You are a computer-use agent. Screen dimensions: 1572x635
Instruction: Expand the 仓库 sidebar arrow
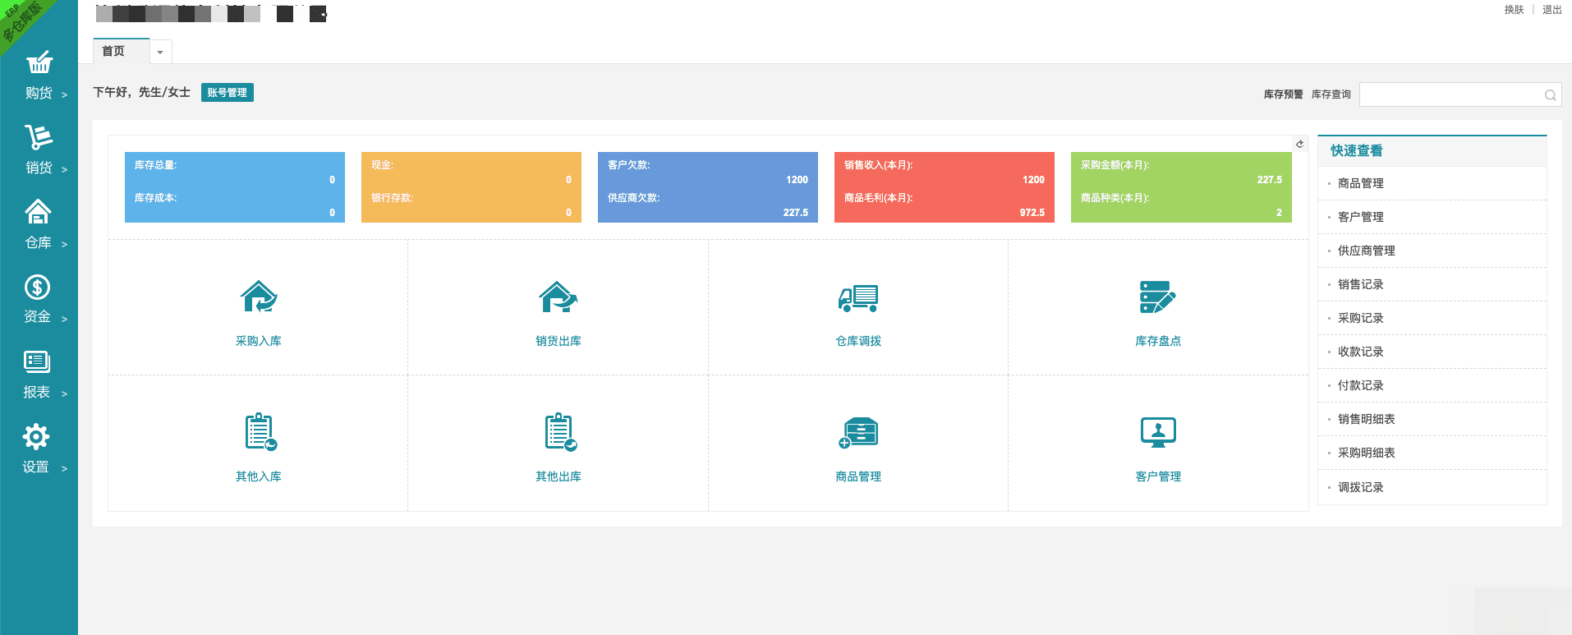pos(64,244)
